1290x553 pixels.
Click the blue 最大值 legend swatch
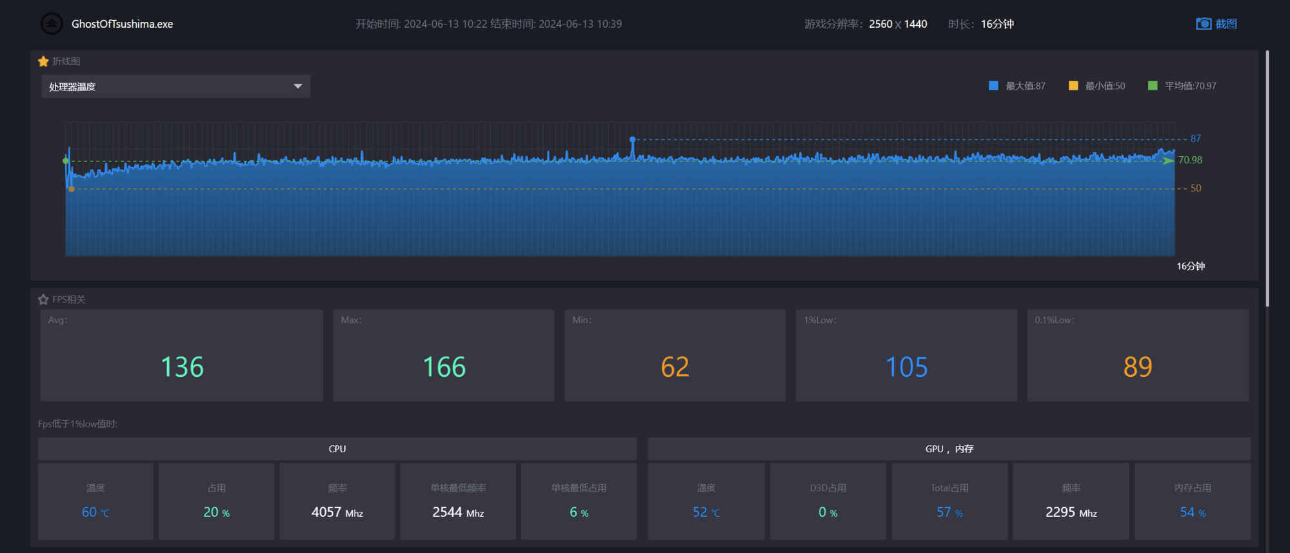coord(993,86)
